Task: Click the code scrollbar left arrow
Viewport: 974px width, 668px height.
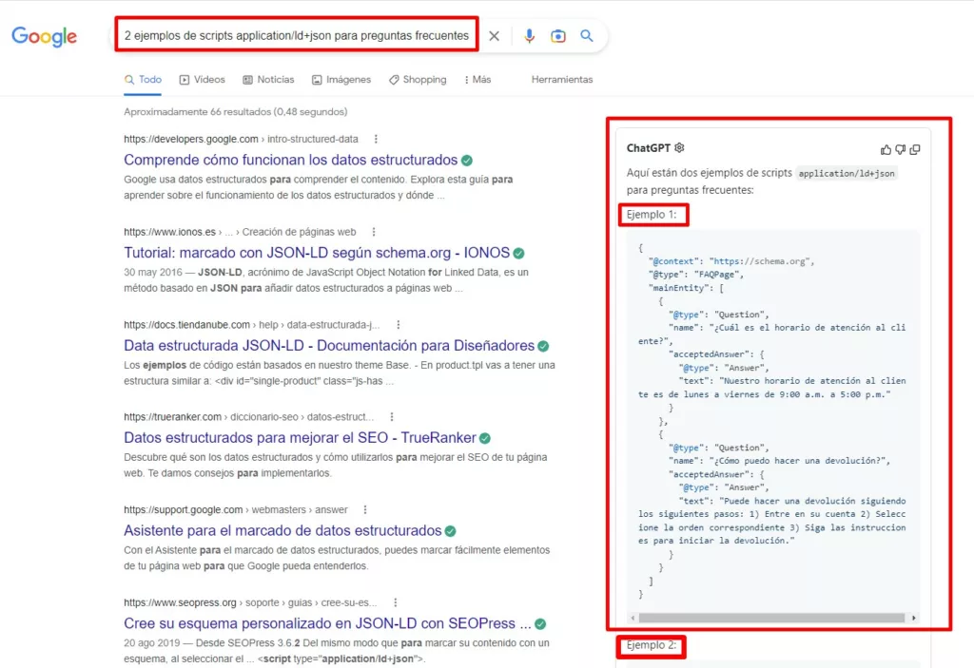Action: click(633, 618)
